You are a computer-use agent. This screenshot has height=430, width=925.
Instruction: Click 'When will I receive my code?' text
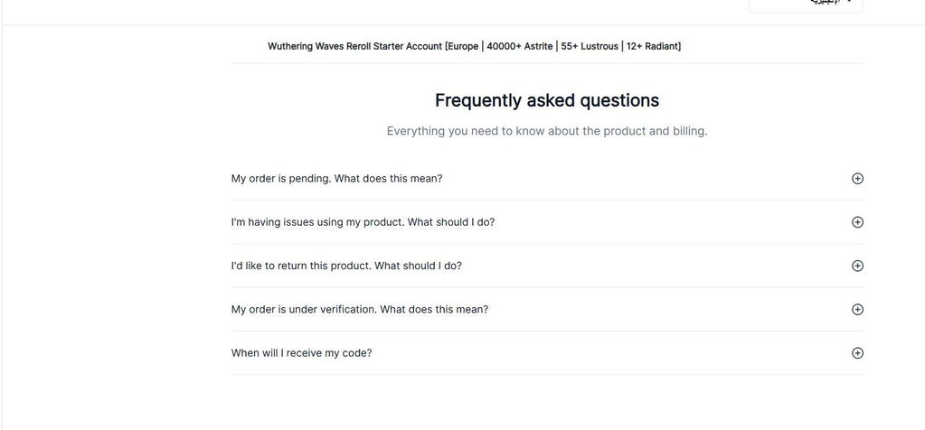click(x=301, y=353)
